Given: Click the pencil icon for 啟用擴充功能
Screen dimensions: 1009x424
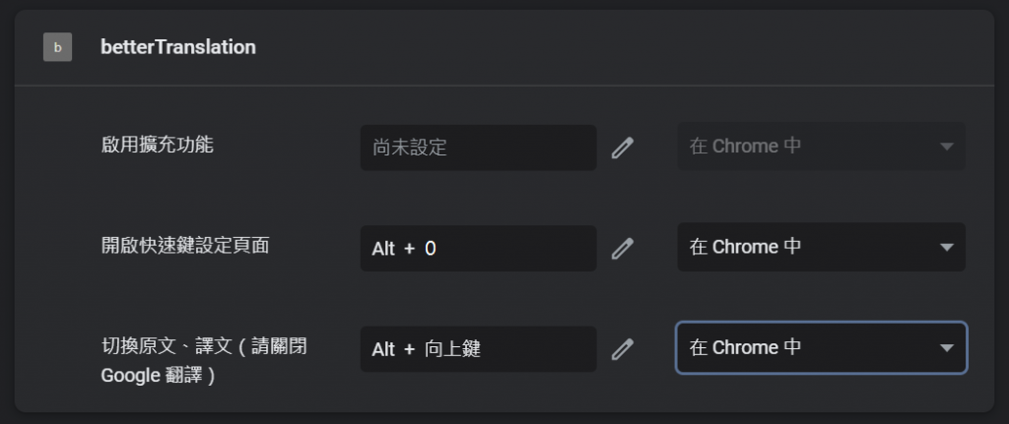Looking at the screenshot, I should pos(622,148).
